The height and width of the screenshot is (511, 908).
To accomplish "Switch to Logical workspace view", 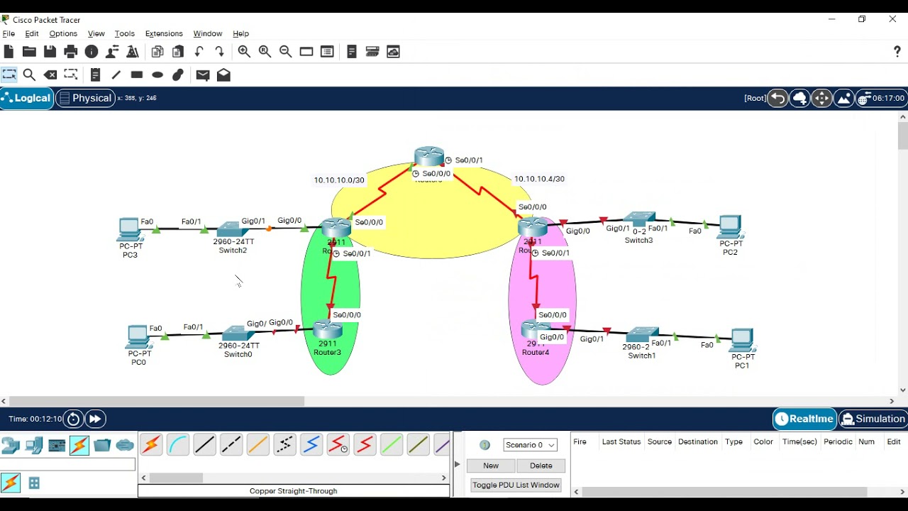I will pos(27,98).
